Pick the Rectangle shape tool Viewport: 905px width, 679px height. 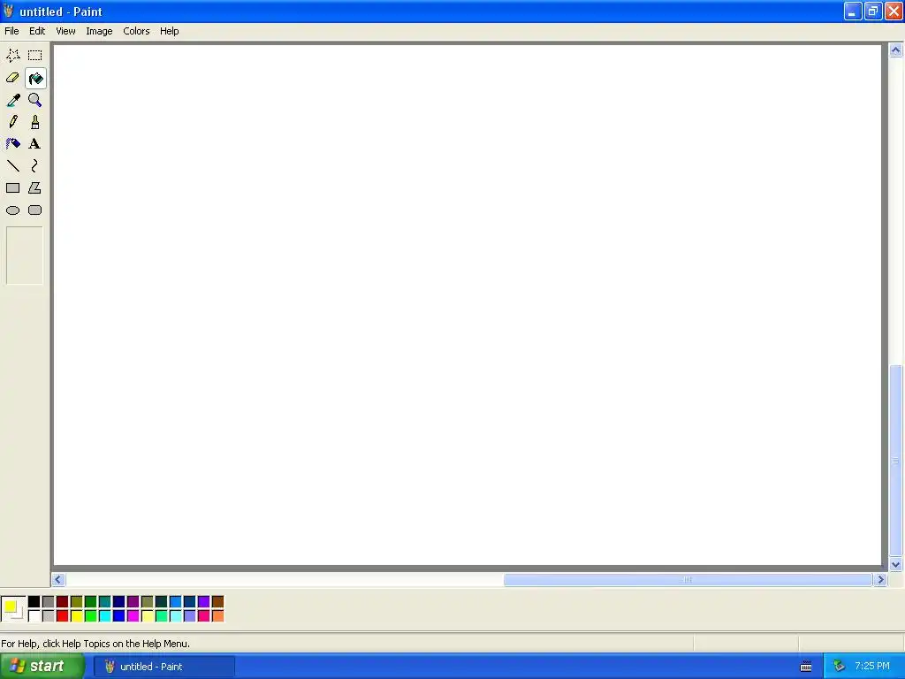12,188
